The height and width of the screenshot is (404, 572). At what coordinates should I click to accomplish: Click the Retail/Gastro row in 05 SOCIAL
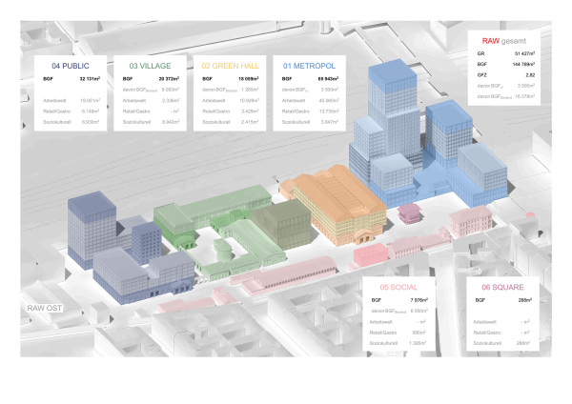[398, 331]
